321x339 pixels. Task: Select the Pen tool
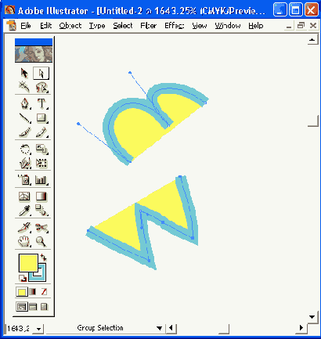24,103
